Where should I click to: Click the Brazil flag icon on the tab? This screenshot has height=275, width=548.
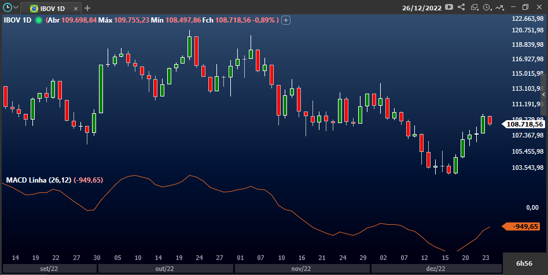pyautogui.click(x=34, y=8)
